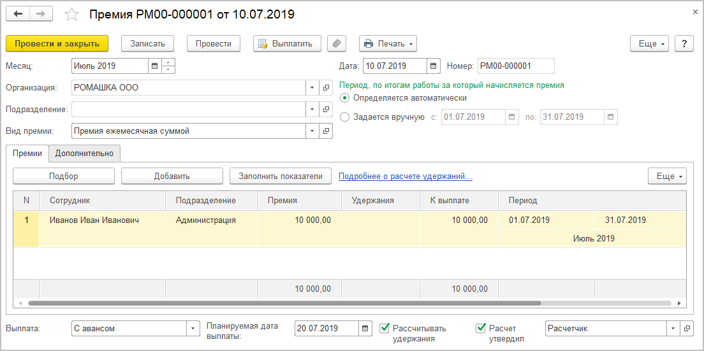Screen dimensions: 704x351
Task: Open the top-right Еще menu
Action: (x=649, y=43)
